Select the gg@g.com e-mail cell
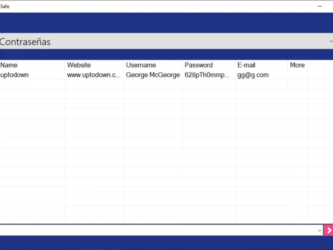Viewport: 333px width, 250px height. pos(261,75)
